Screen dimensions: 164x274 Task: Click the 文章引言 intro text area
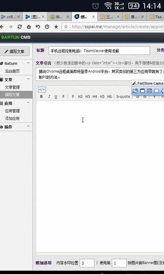pos(100,74)
